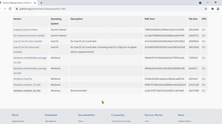Select 'for macOS 10.9 and later' text

click(x=84, y=41)
